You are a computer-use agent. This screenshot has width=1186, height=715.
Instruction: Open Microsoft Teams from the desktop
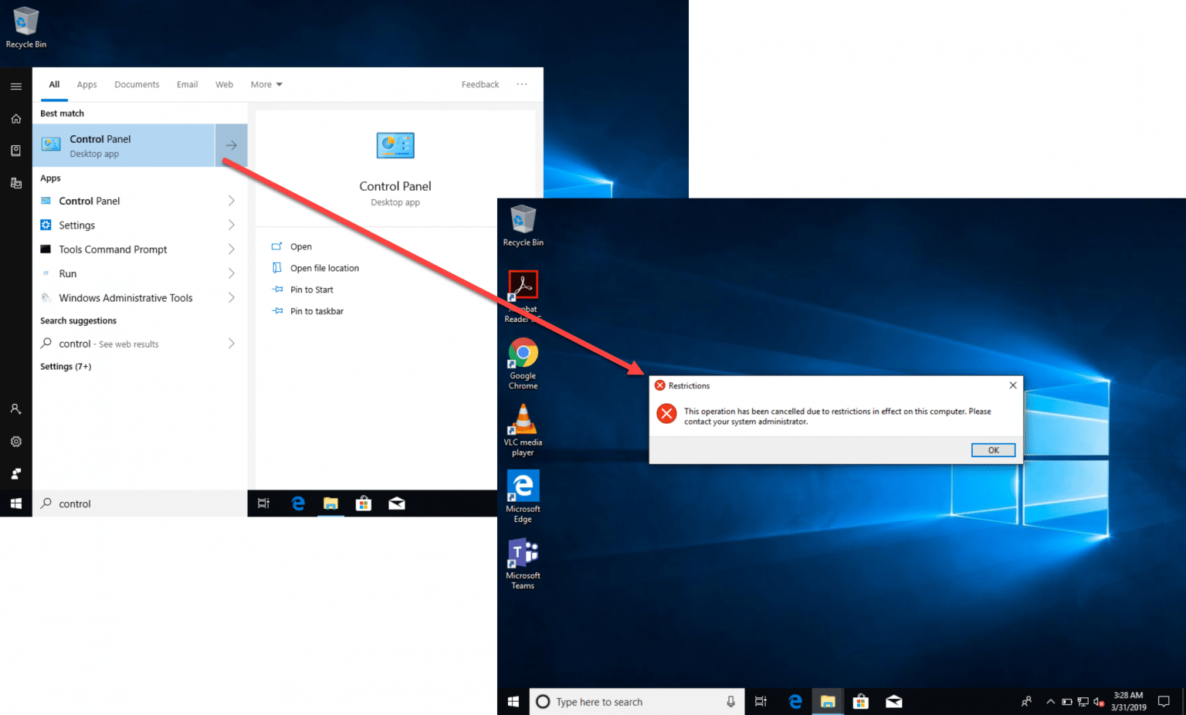point(523,554)
